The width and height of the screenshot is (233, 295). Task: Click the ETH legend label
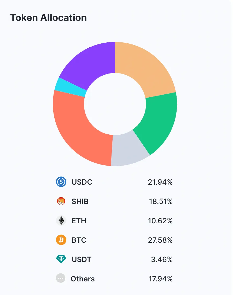79,221
